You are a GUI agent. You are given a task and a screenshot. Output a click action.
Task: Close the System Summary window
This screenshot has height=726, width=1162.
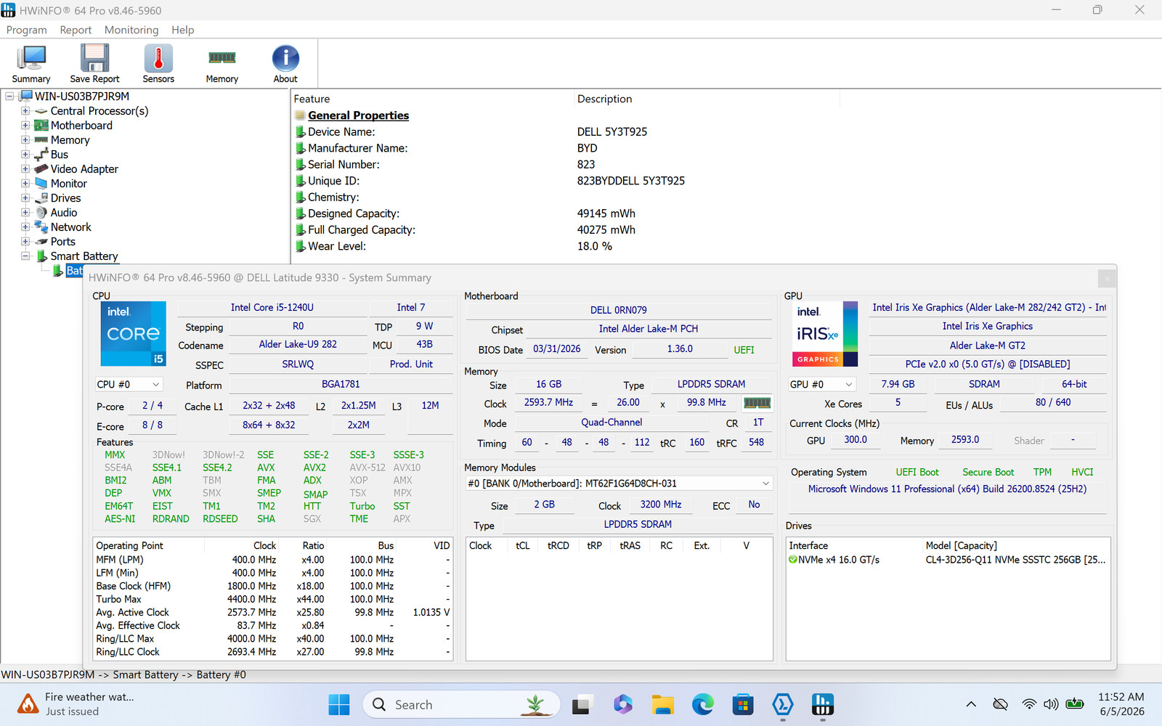1107,277
